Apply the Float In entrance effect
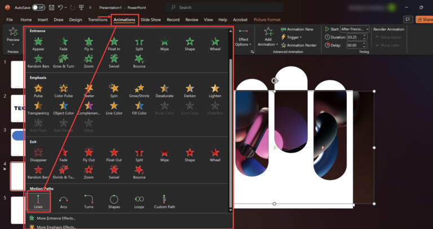The image size is (433, 229). [x=114, y=44]
